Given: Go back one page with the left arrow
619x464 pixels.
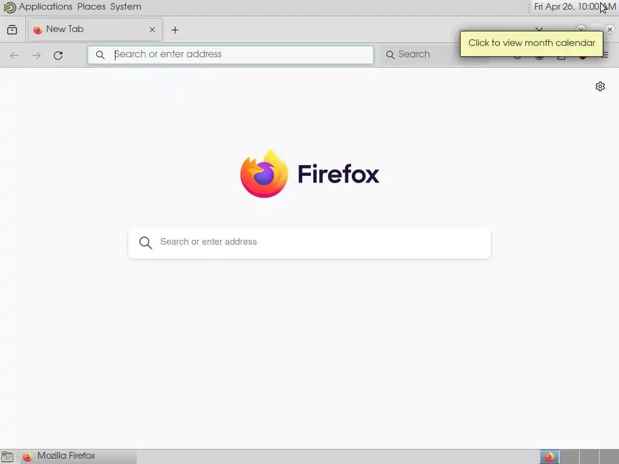Looking at the screenshot, I should 15,55.
